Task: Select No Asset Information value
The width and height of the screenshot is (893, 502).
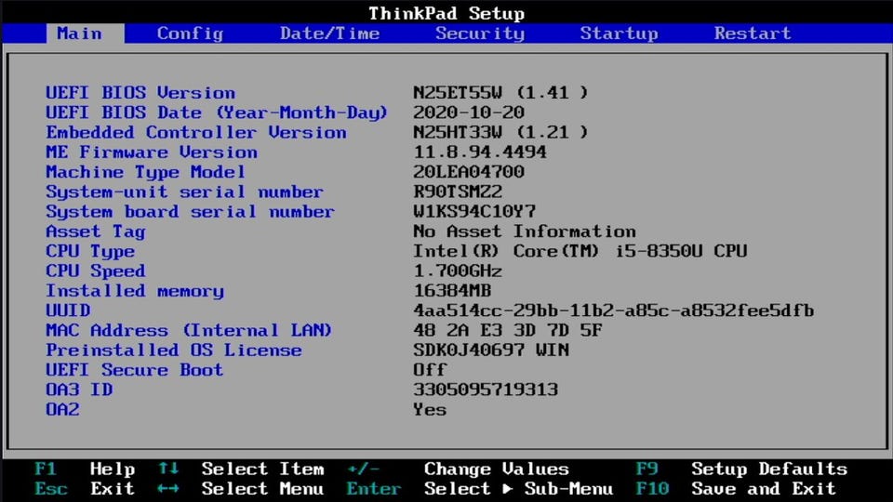Action: pyautogui.click(x=525, y=231)
